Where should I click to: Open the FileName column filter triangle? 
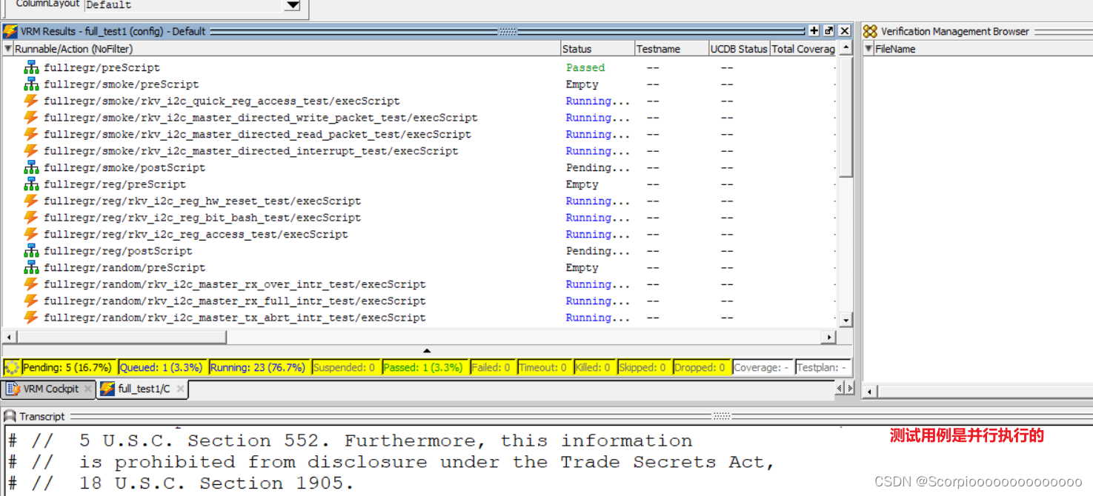(868, 49)
